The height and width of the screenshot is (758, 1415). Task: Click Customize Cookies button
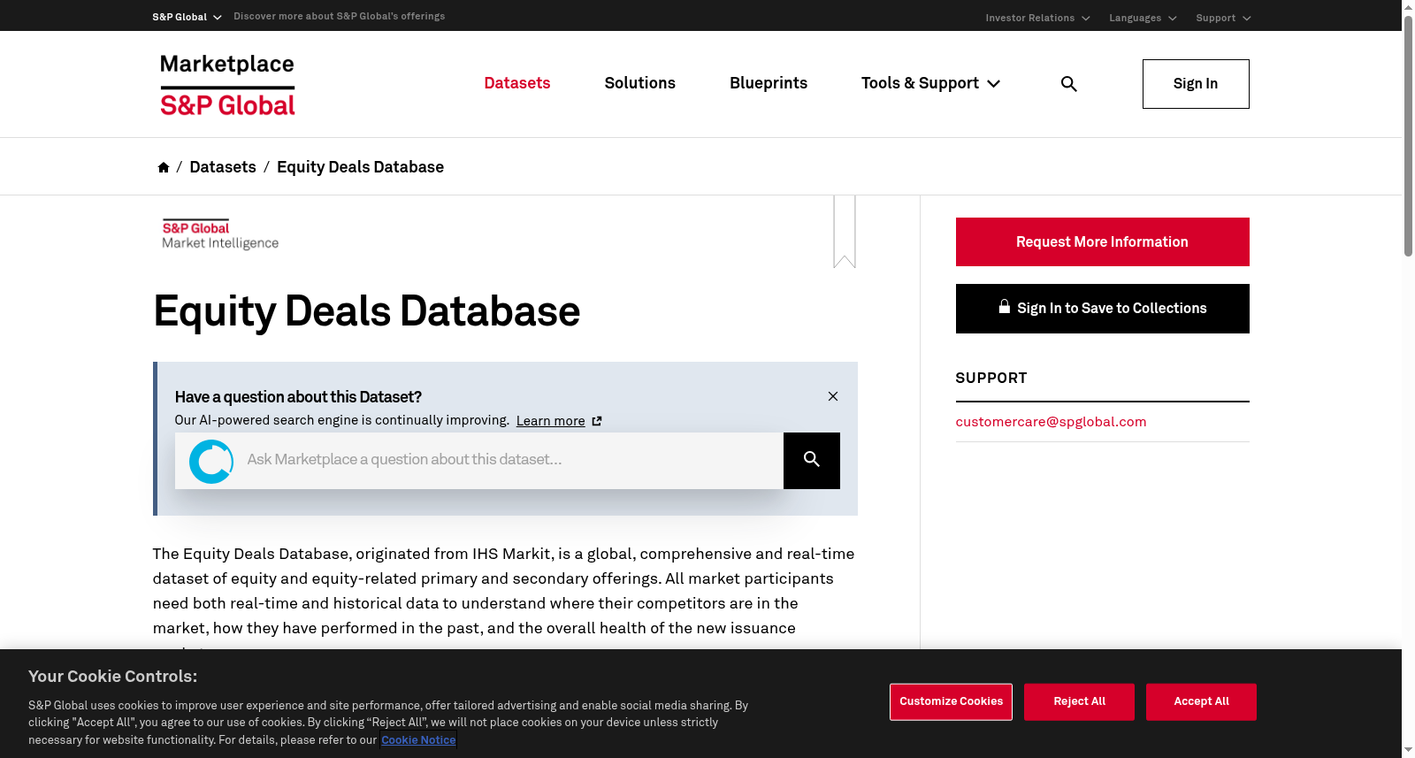pyautogui.click(x=951, y=702)
